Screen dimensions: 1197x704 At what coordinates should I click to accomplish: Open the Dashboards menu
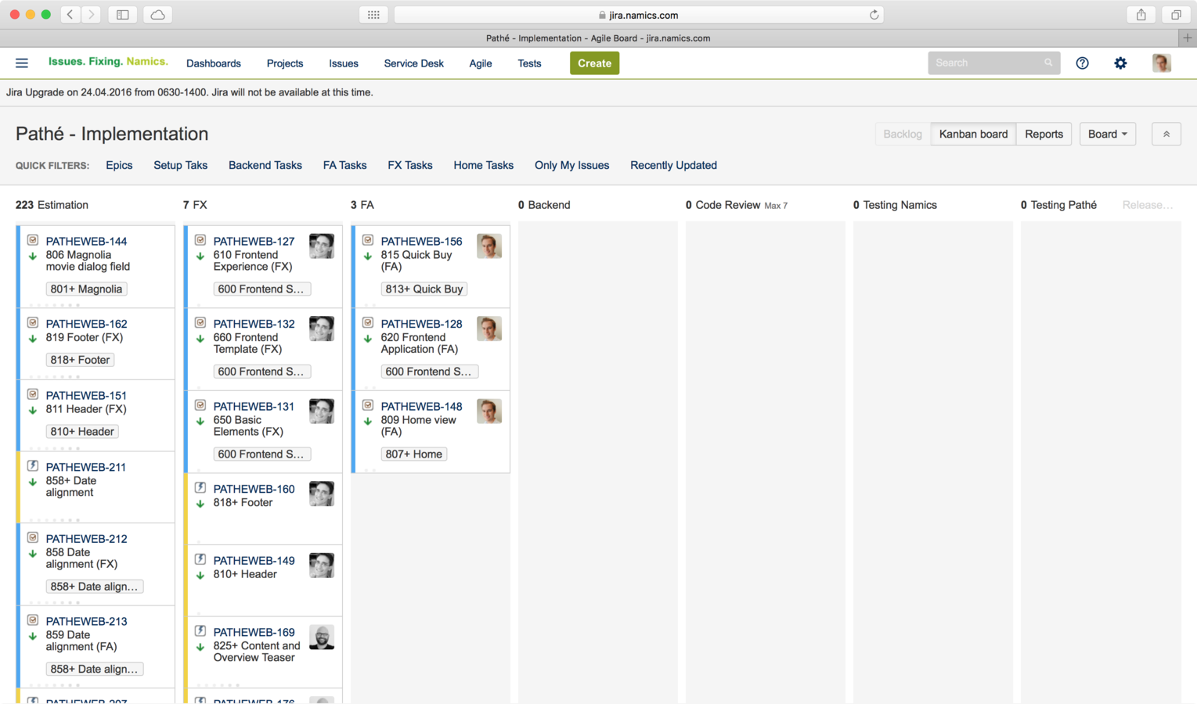pyautogui.click(x=213, y=63)
